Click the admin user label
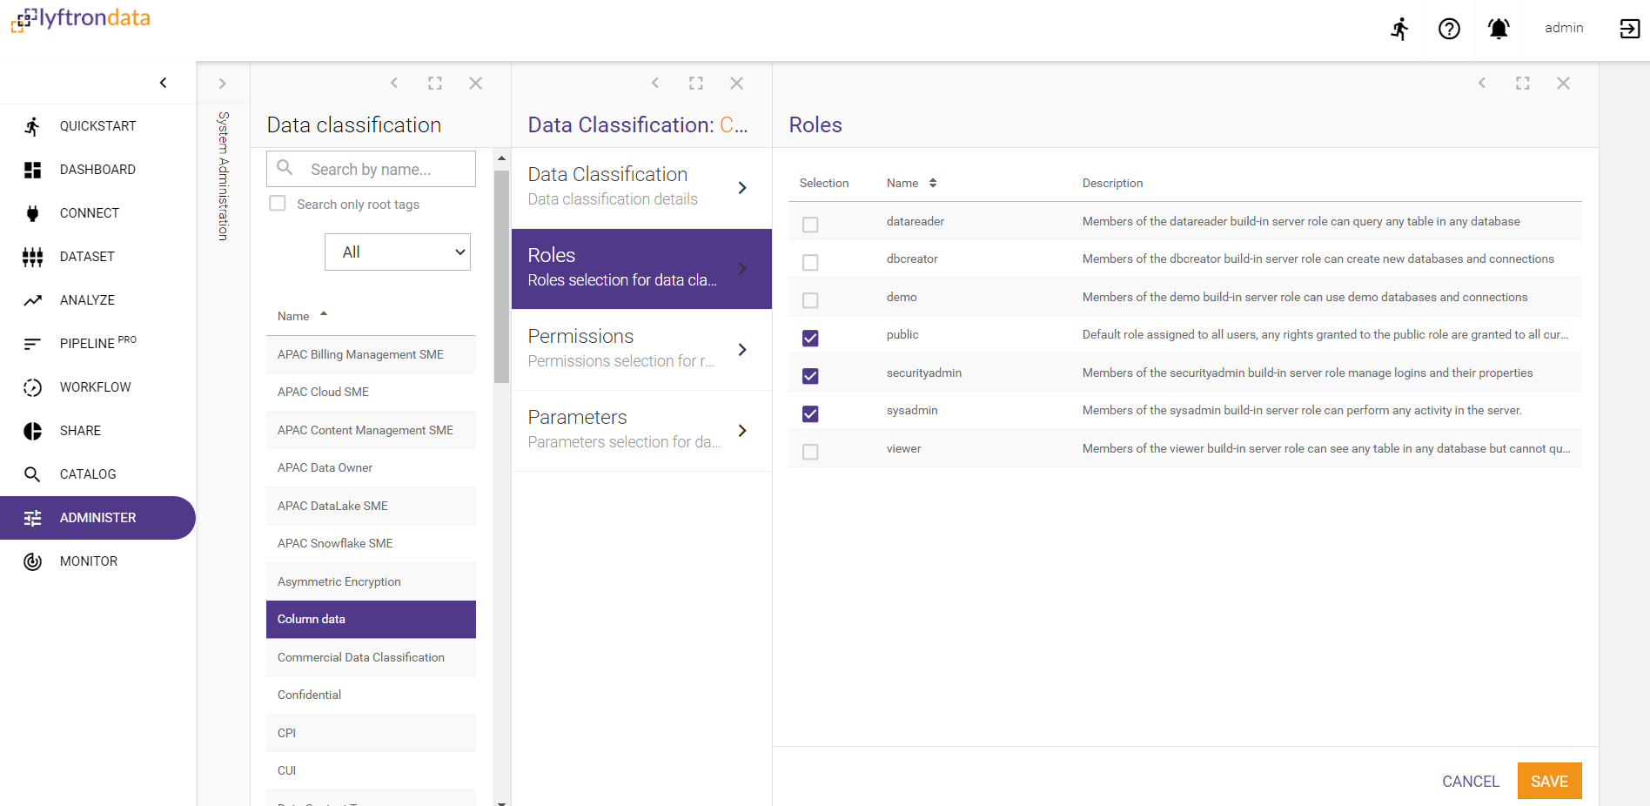 click(1564, 28)
